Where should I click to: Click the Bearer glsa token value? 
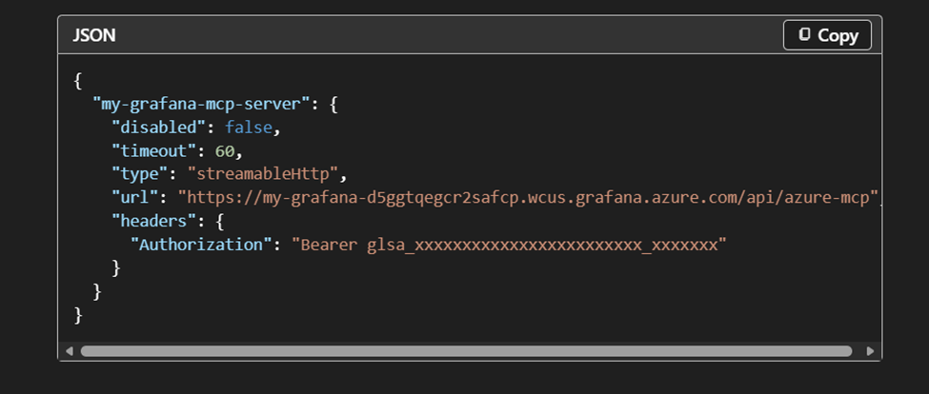coord(509,245)
